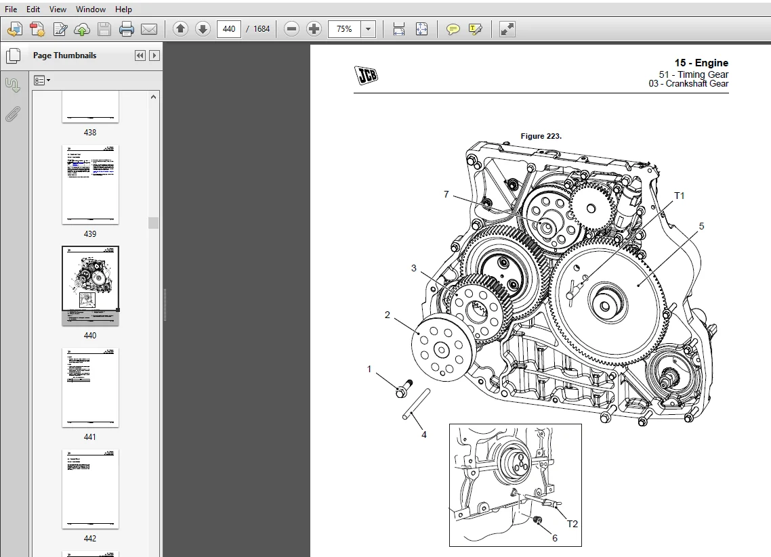Open the Attachments paperclip panel
Image resolution: width=771 pixels, height=557 pixels.
pos(13,114)
